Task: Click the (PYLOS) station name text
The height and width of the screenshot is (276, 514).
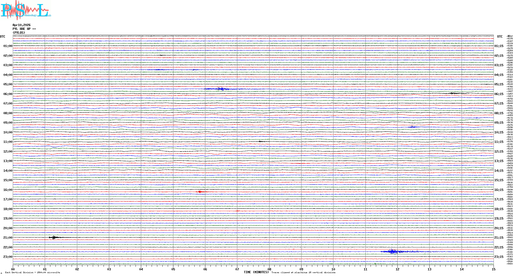Action: pos(19,33)
